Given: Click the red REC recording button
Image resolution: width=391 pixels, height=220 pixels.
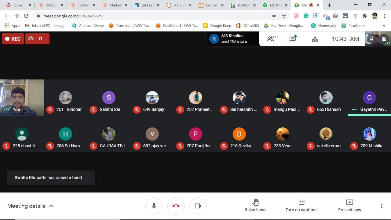Looking at the screenshot, I should point(13,39).
